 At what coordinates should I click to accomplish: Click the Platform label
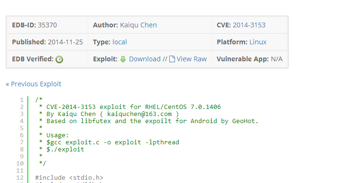(232, 42)
